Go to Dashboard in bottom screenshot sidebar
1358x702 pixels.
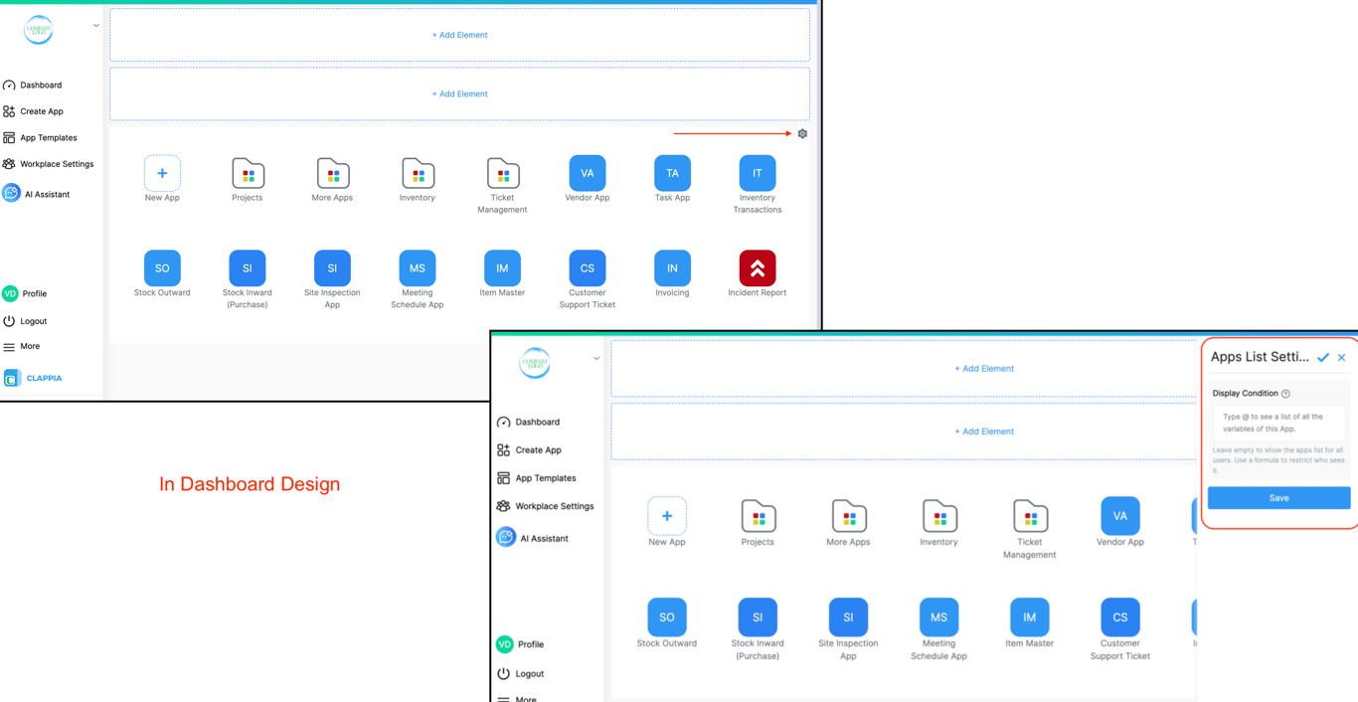tap(528, 422)
